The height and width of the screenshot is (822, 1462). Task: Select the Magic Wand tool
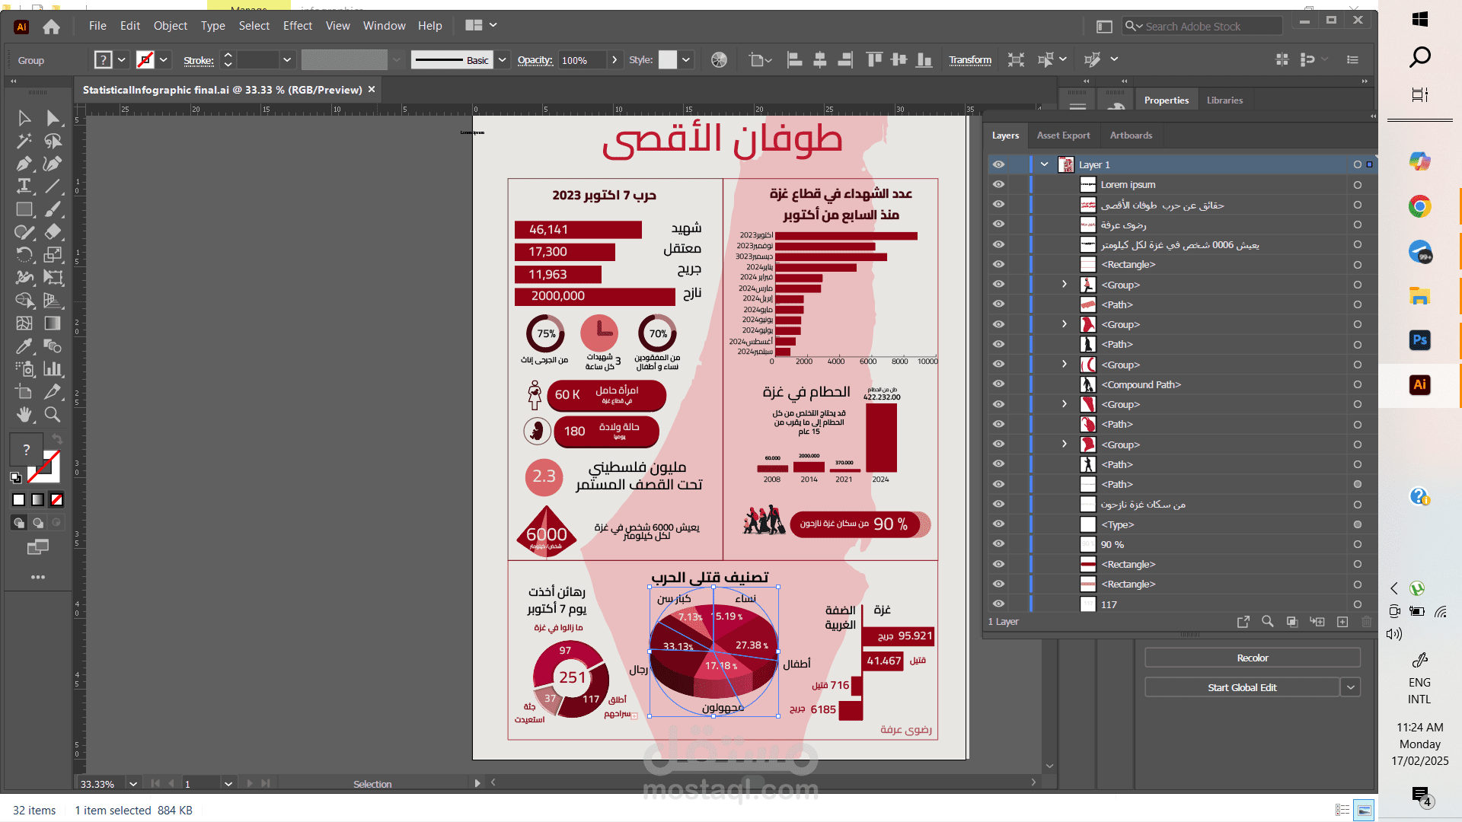(24, 141)
